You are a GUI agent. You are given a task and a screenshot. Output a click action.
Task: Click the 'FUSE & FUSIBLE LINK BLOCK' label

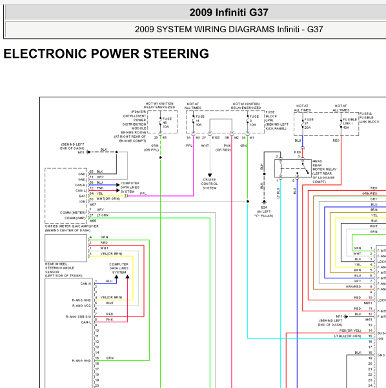369,118
